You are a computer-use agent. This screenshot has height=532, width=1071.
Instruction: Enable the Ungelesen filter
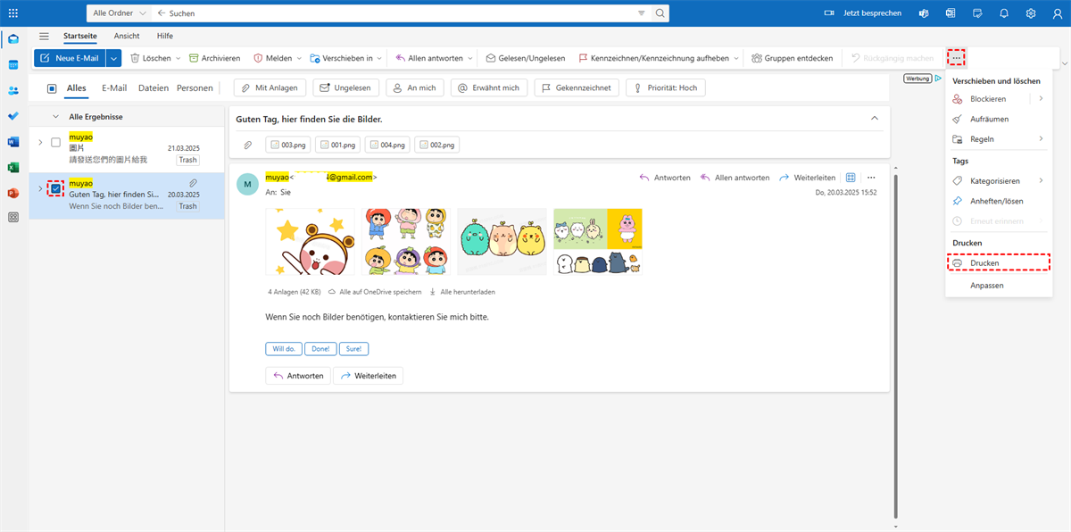[346, 88]
